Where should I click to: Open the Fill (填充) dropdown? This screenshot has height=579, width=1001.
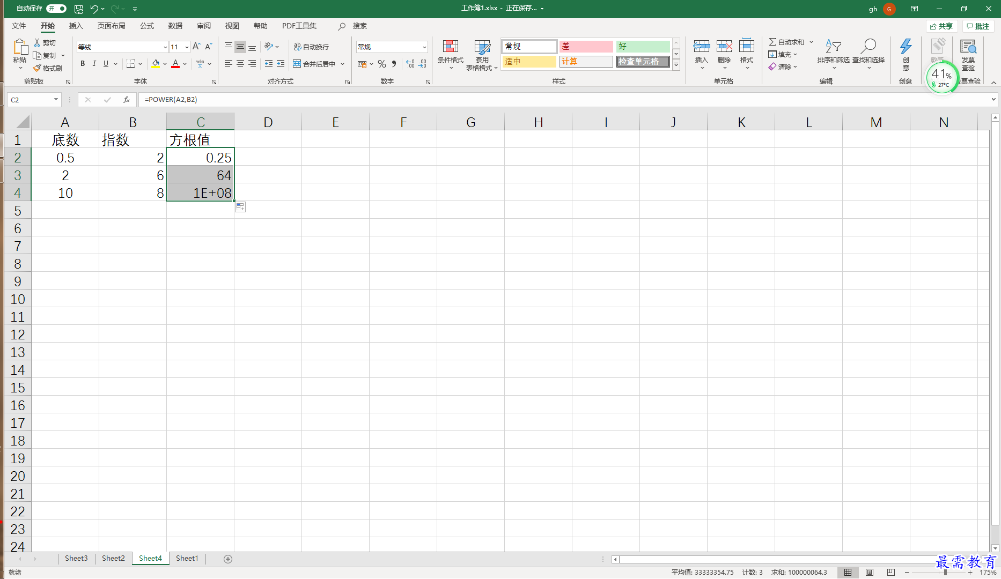click(783, 55)
